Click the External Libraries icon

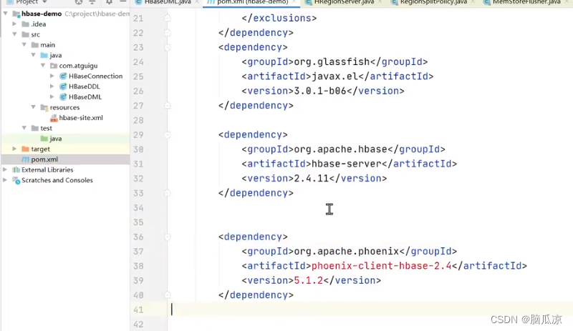click(16, 169)
